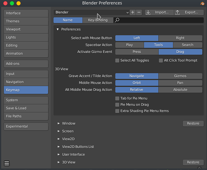Set Activate Gizmo Event to Drag
Screen dimensions: 207x170
click(x=180, y=52)
